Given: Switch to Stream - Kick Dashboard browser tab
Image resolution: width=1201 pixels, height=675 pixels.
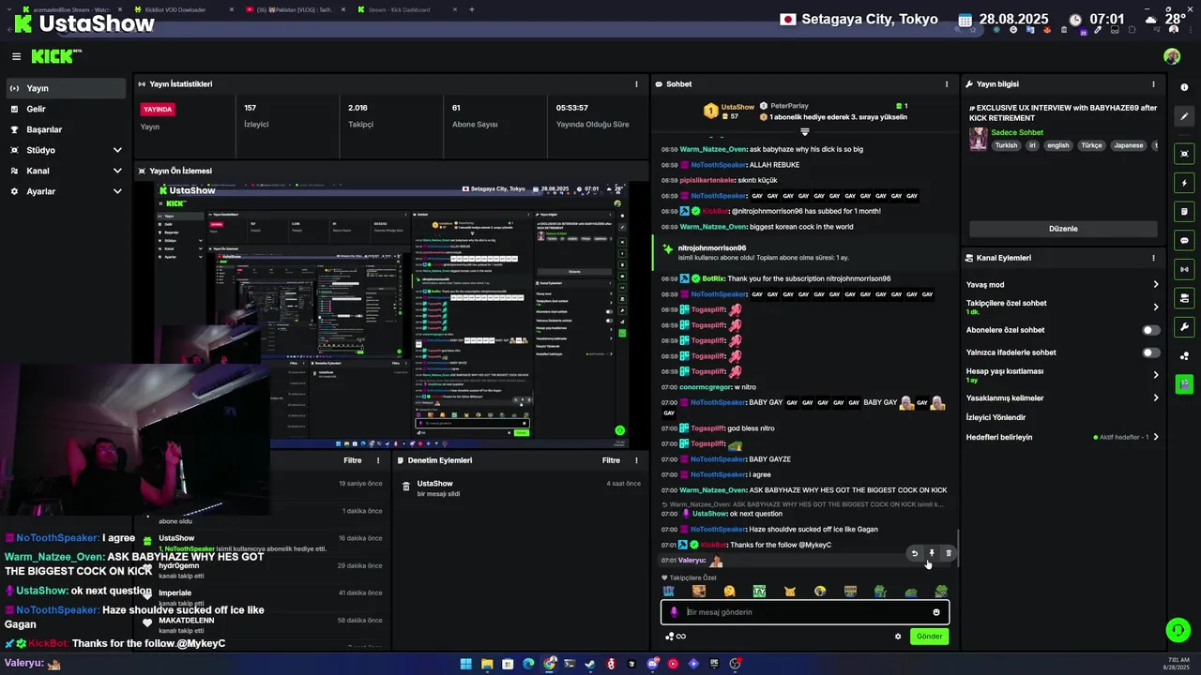Looking at the screenshot, I should [405, 9].
